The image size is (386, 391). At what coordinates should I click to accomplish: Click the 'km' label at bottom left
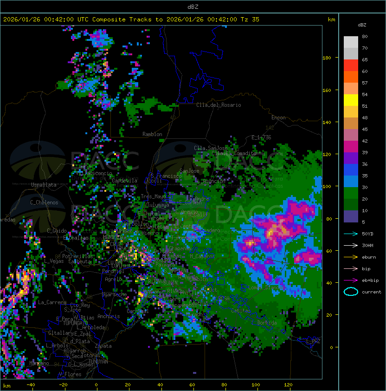coord(7,386)
